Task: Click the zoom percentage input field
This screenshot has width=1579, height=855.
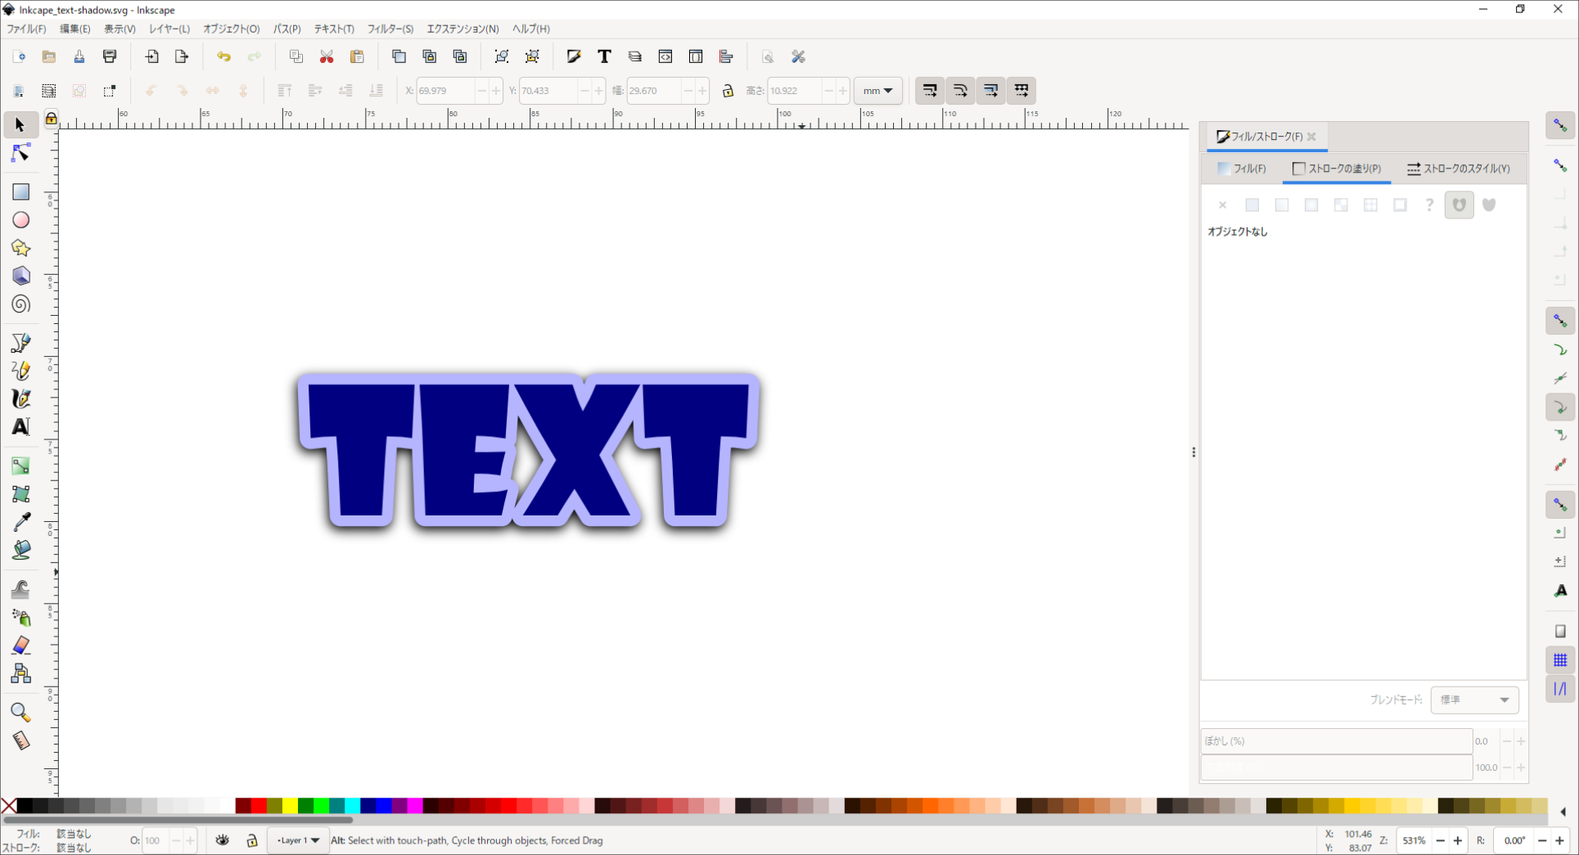Action: pos(1413,840)
